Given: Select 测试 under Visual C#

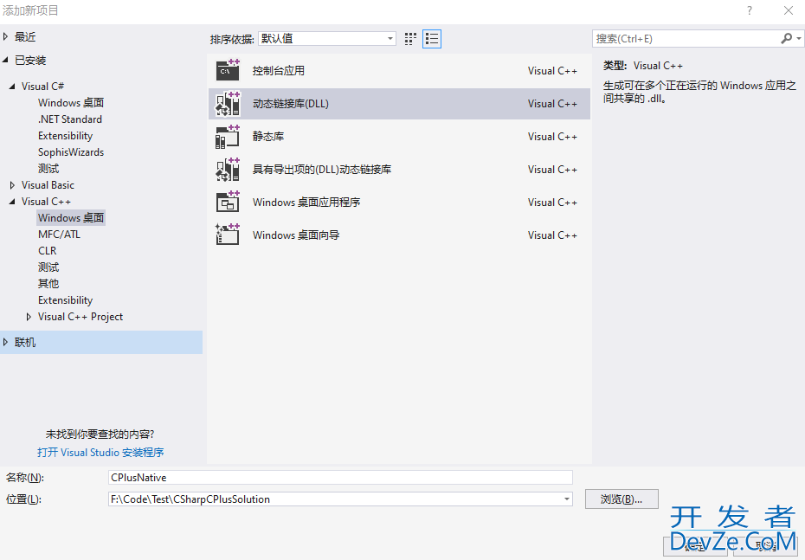Looking at the screenshot, I should point(48,169).
